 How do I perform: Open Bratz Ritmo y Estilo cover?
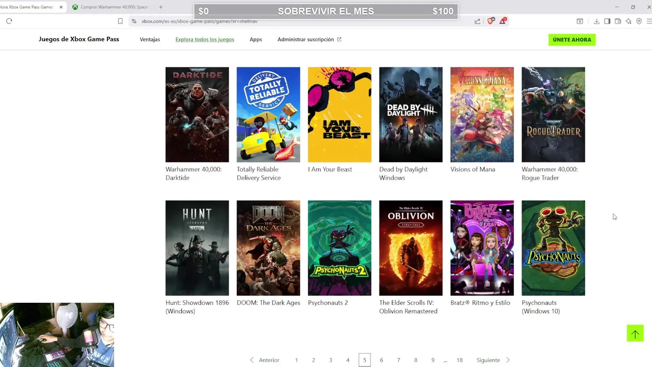tap(482, 248)
